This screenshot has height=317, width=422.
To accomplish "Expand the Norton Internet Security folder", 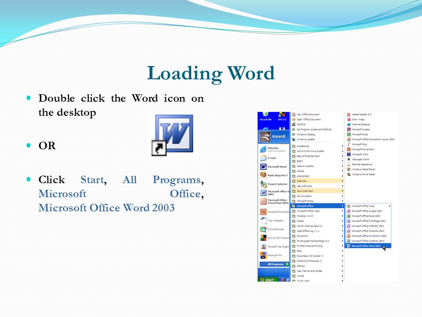I will click(317, 226).
